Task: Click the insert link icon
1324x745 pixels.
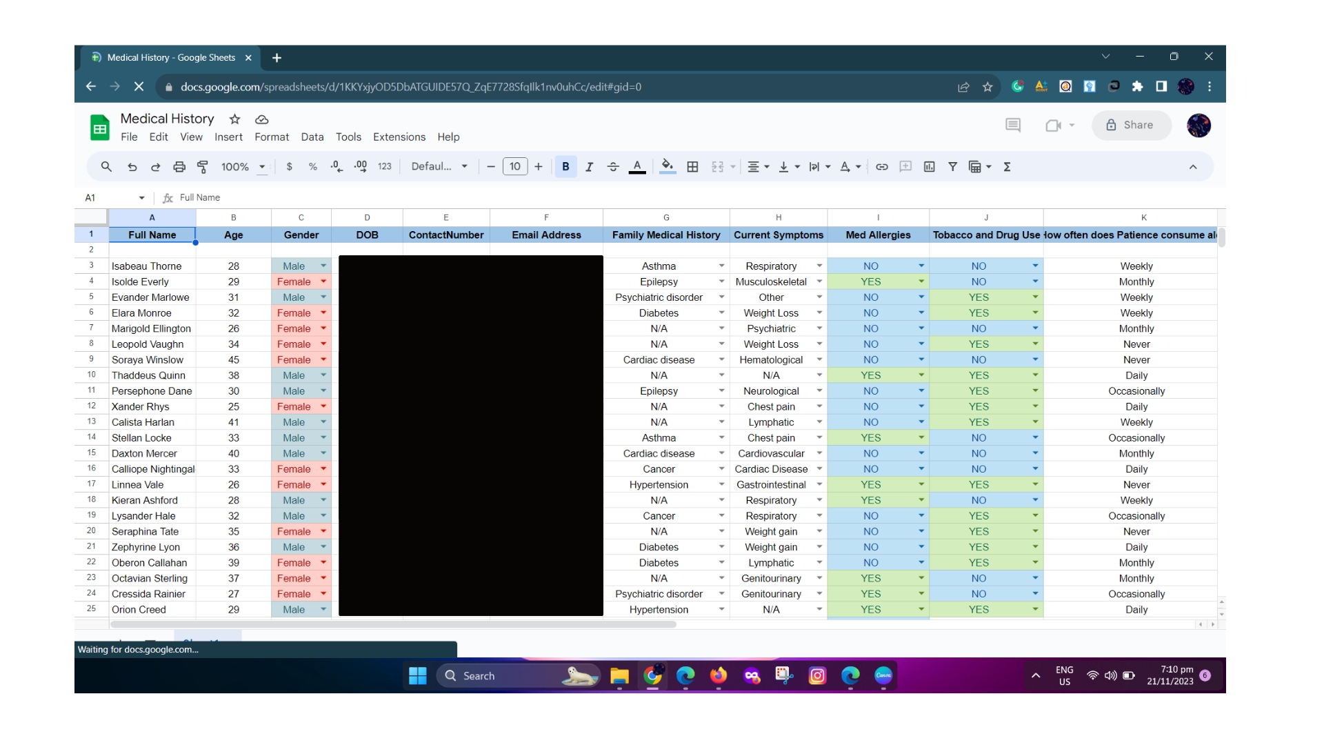Action: [881, 167]
